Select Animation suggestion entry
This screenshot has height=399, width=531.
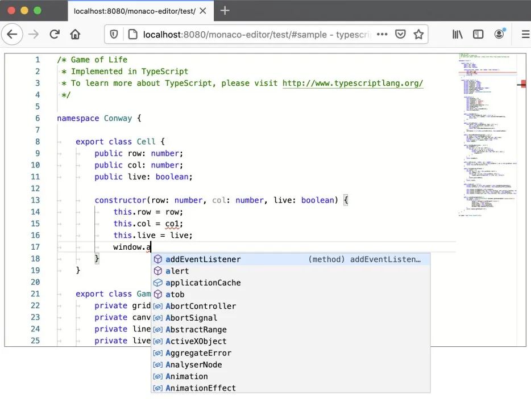[291, 377]
